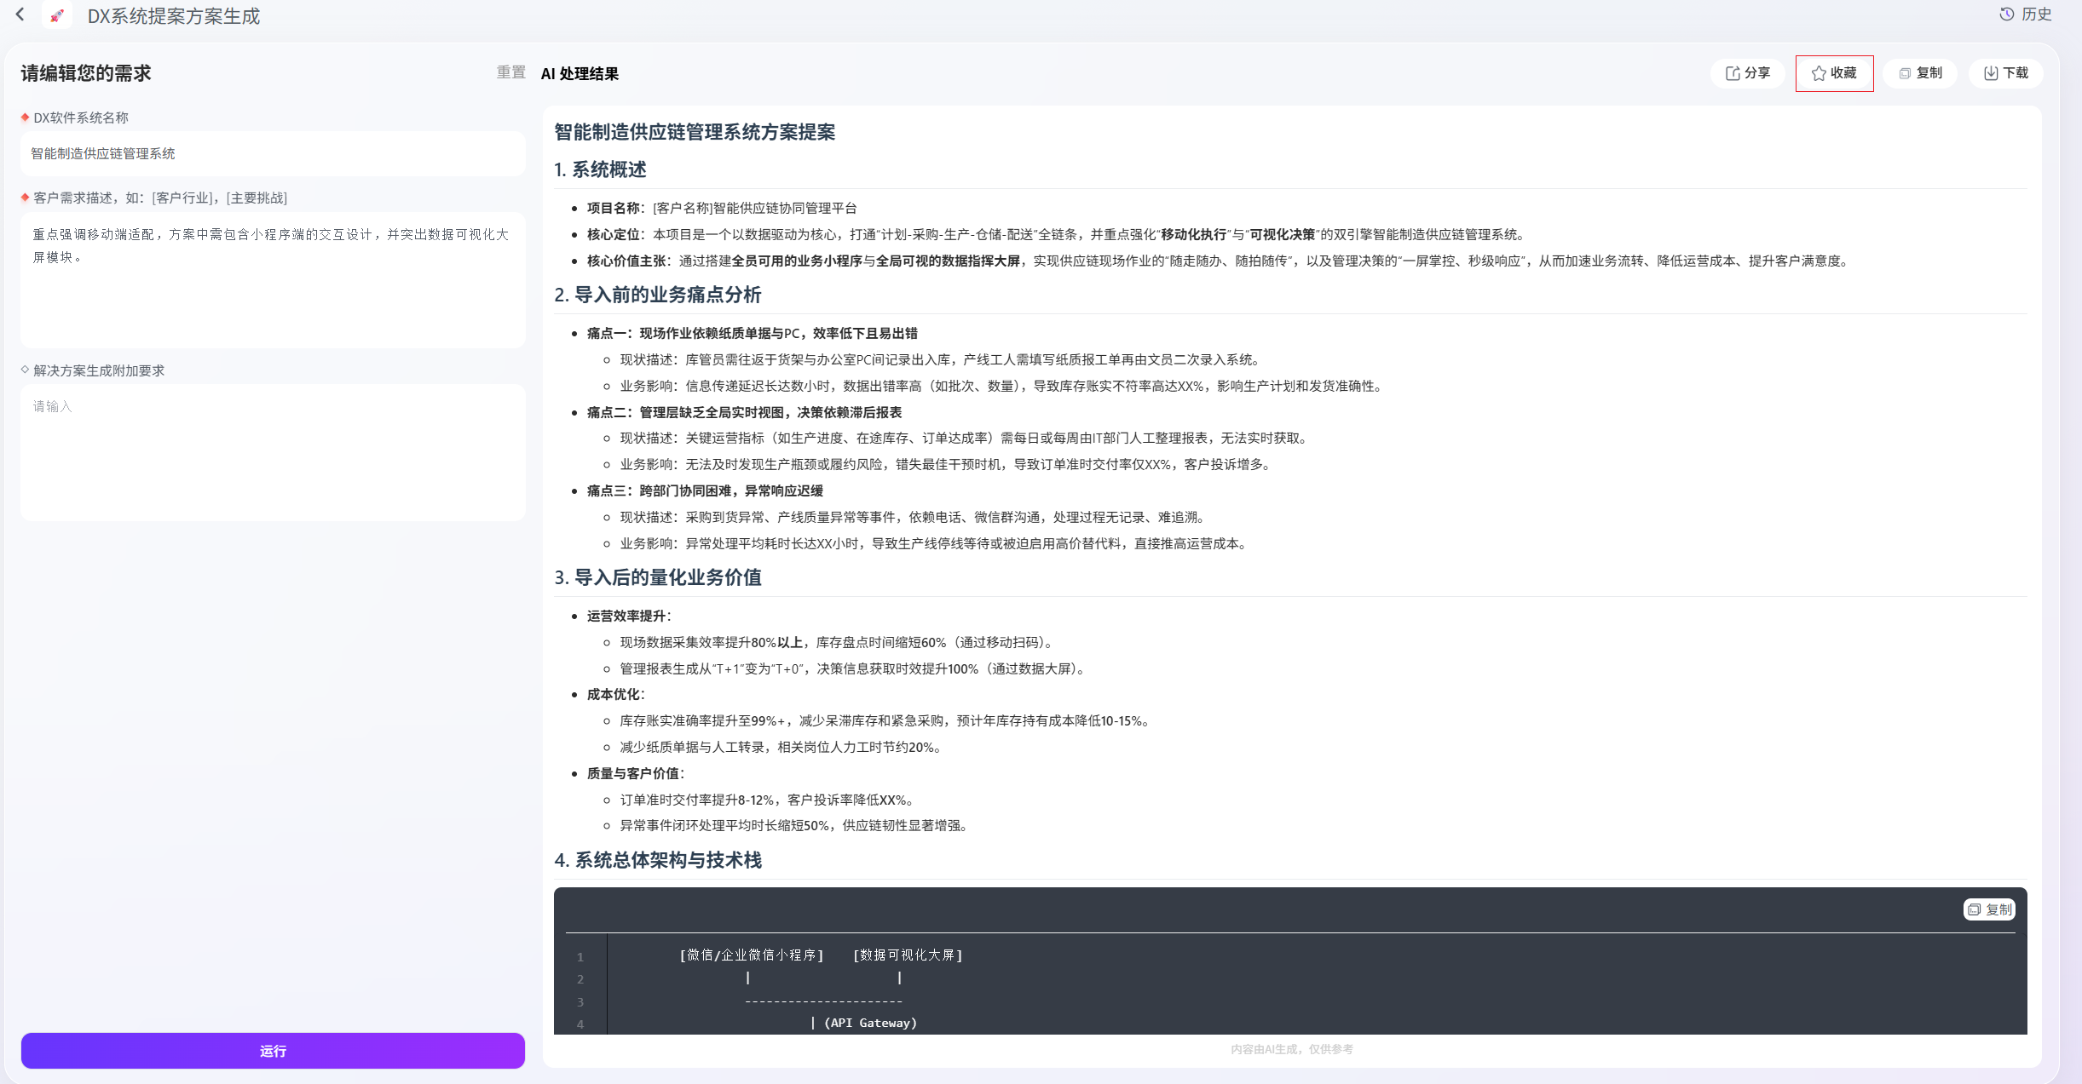The width and height of the screenshot is (2082, 1084).
Task: Click the 解决方案生成附加要求 text area
Action: (x=273, y=452)
